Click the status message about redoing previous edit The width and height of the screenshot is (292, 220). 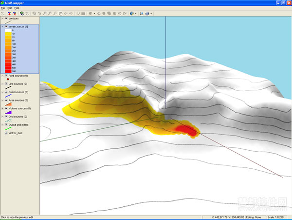tap(17, 217)
